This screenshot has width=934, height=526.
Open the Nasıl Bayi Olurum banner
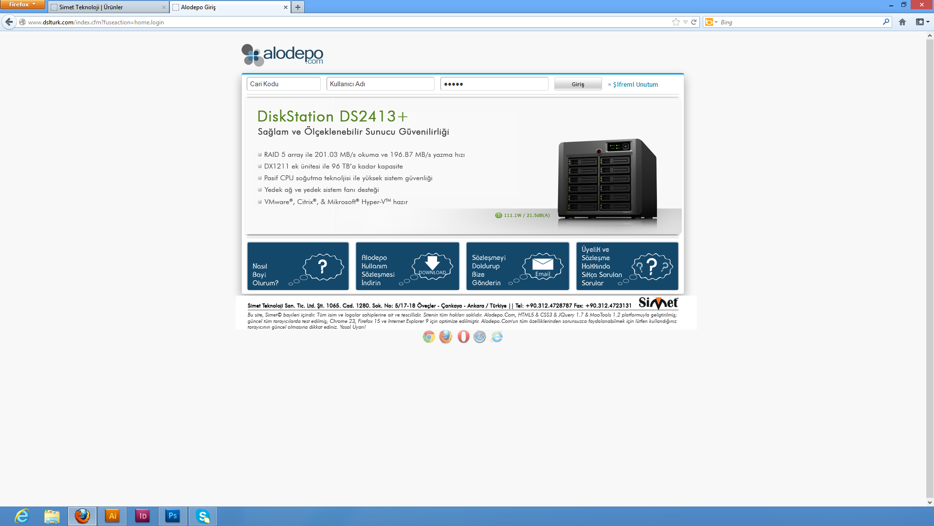(298, 266)
